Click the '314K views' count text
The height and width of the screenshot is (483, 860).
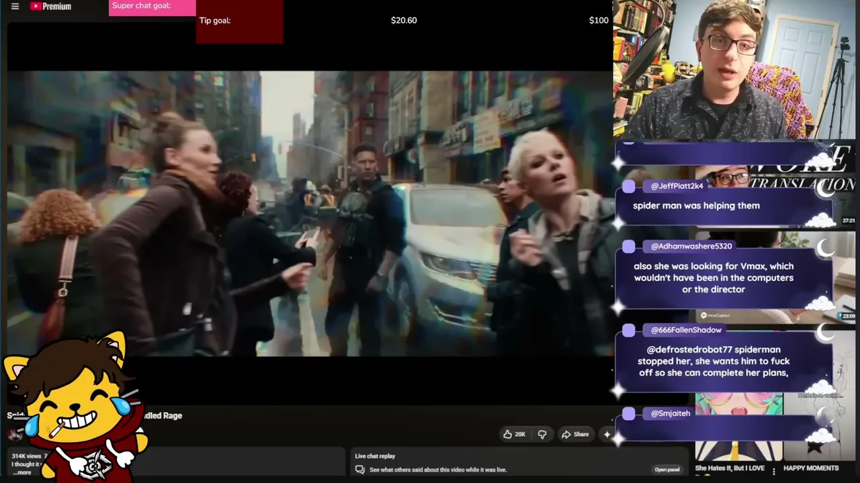(x=26, y=456)
